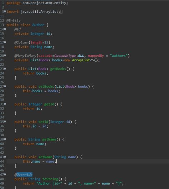Collapse the @Override toString fold at line 47
The height and width of the screenshot is (189, 169).
click(5, 174)
